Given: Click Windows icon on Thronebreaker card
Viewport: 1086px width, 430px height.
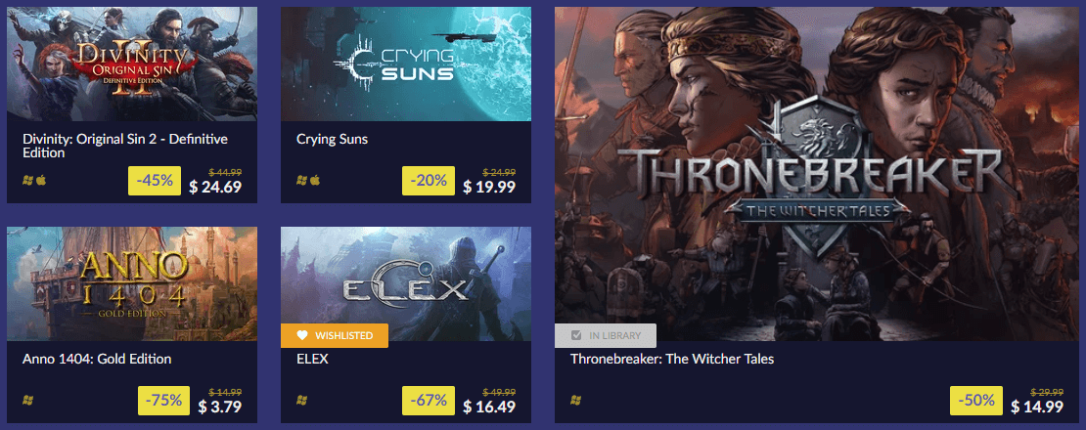Looking at the screenshot, I should [x=575, y=400].
